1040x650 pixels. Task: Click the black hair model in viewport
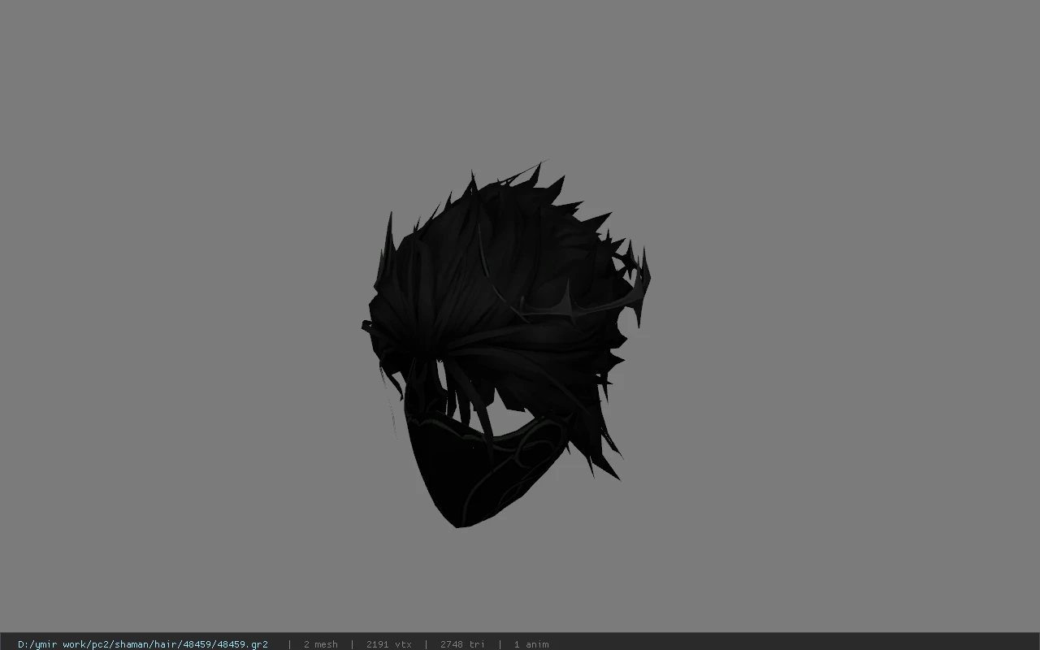tap(506, 344)
